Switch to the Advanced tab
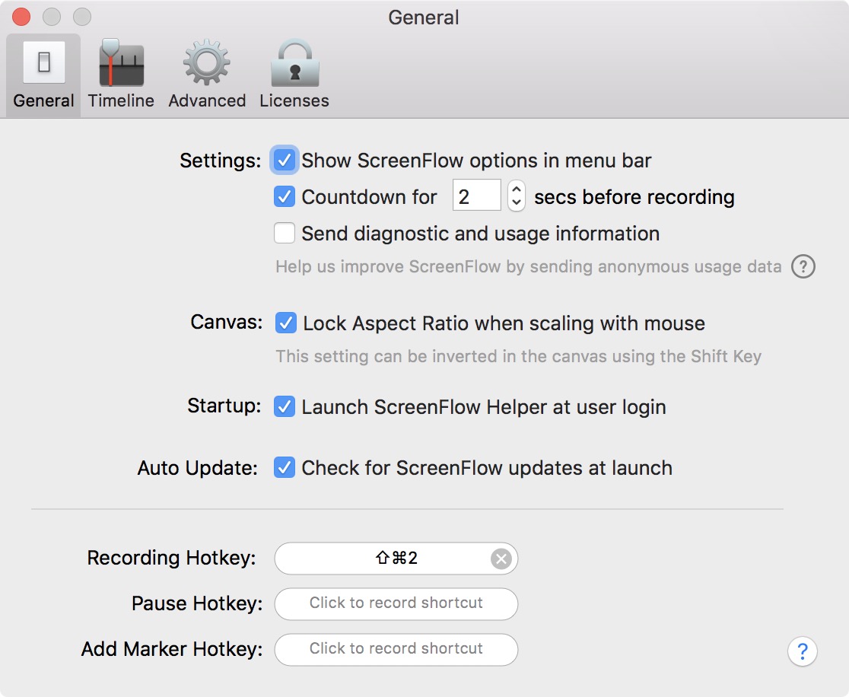Viewport: 849px width, 697px height. point(207,72)
